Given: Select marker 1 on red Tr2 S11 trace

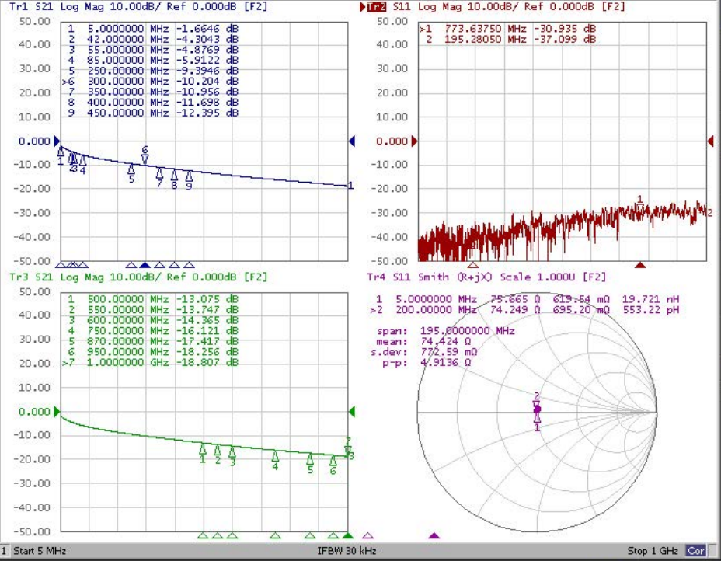Looking at the screenshot, I should [x=640, y=204].
